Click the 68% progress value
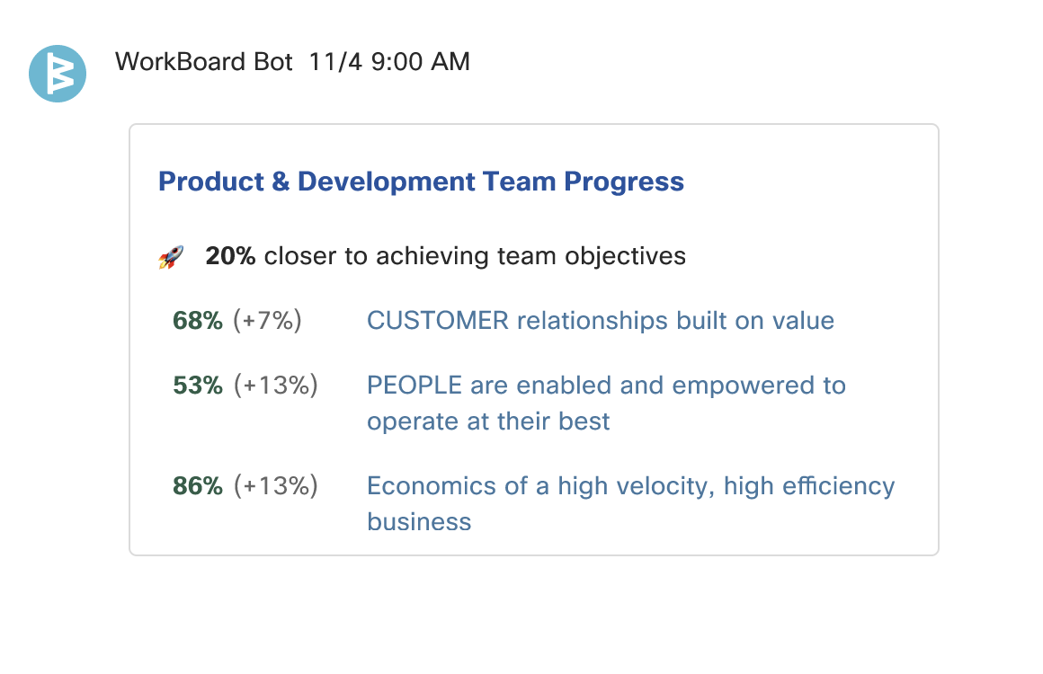This screenshot has height=674, width=1043. tap(198, 321)
